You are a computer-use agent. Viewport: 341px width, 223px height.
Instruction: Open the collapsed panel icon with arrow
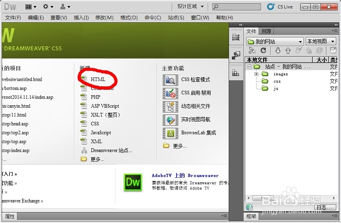(236, 55)
